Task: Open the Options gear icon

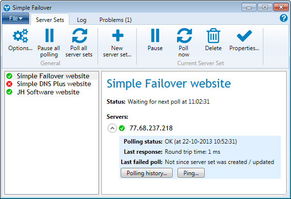Action: pyautogui.click(x=20, y=37)
